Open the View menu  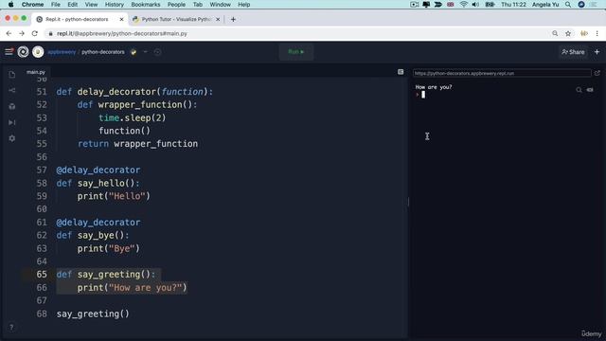pyautogui.click(x=91, y=5)
